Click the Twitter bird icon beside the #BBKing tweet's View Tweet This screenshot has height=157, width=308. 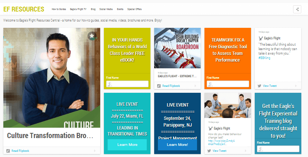point(260,86)
